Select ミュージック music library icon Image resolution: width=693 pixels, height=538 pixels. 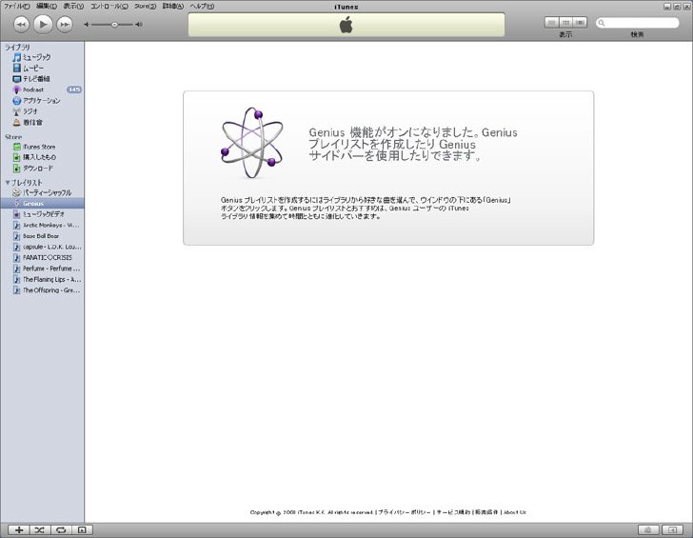coord(17,57)
